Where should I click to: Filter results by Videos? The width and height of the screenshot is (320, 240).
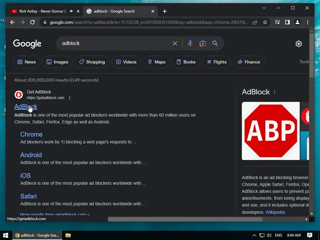(x=126, y=62)
